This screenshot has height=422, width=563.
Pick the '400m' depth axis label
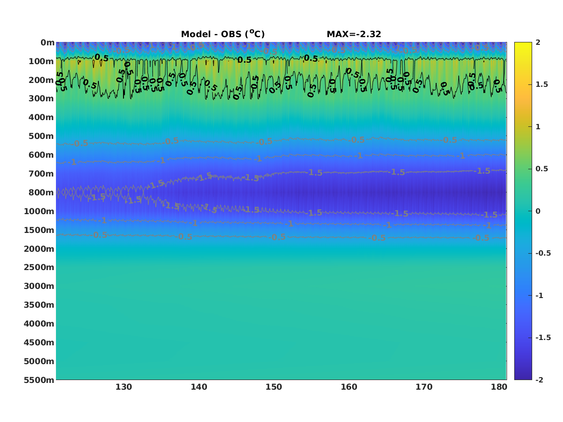[41, 117]
